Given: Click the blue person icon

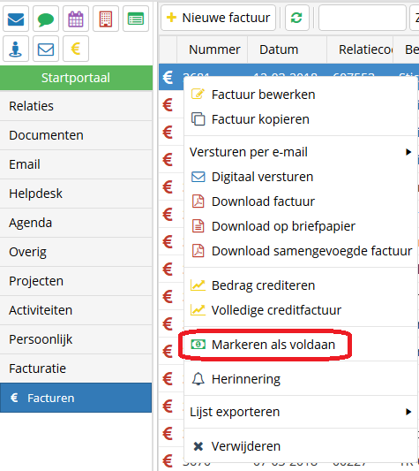Looking at the screenshot, I should (x=16, y=49).
